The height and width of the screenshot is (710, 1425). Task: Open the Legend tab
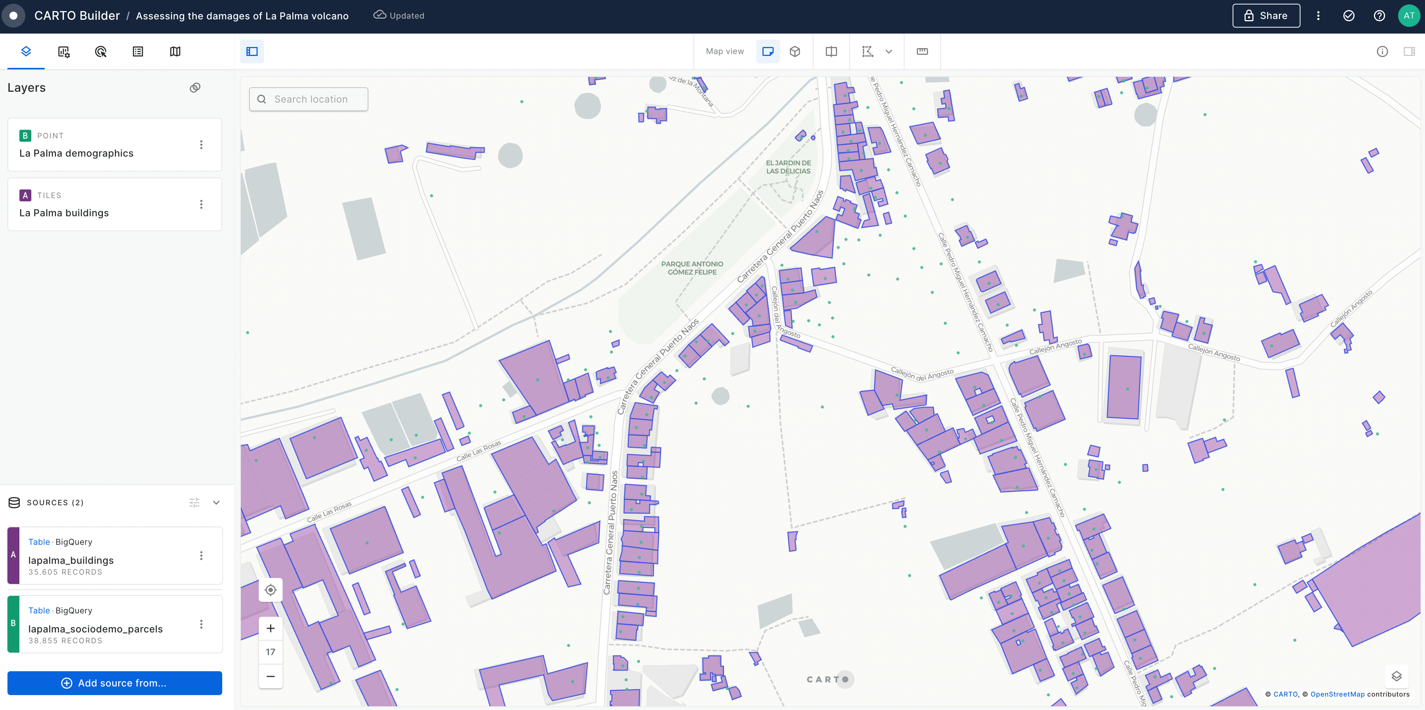click(138, 51)
